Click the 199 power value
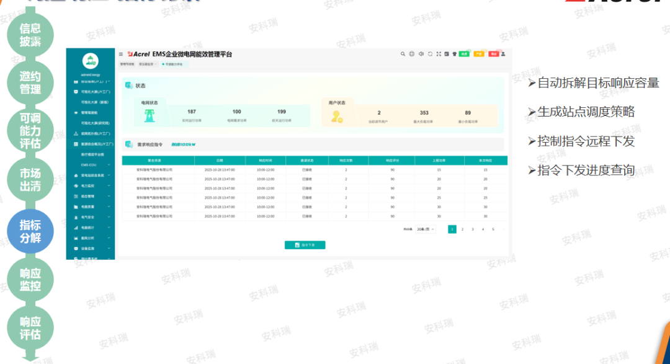 tap(282, 112)
